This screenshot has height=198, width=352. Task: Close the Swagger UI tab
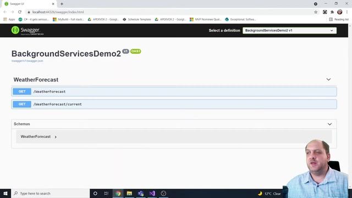(x=53, y=4)
